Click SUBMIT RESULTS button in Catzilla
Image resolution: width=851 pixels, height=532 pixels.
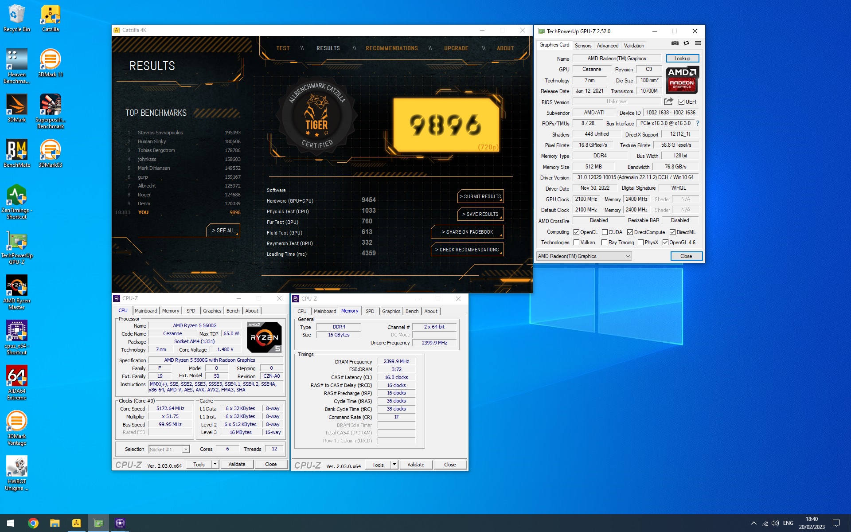[480, 196]
